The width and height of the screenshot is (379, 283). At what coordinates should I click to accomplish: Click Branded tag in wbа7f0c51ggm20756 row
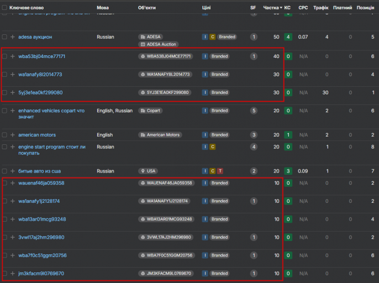(x=219, y=255)
